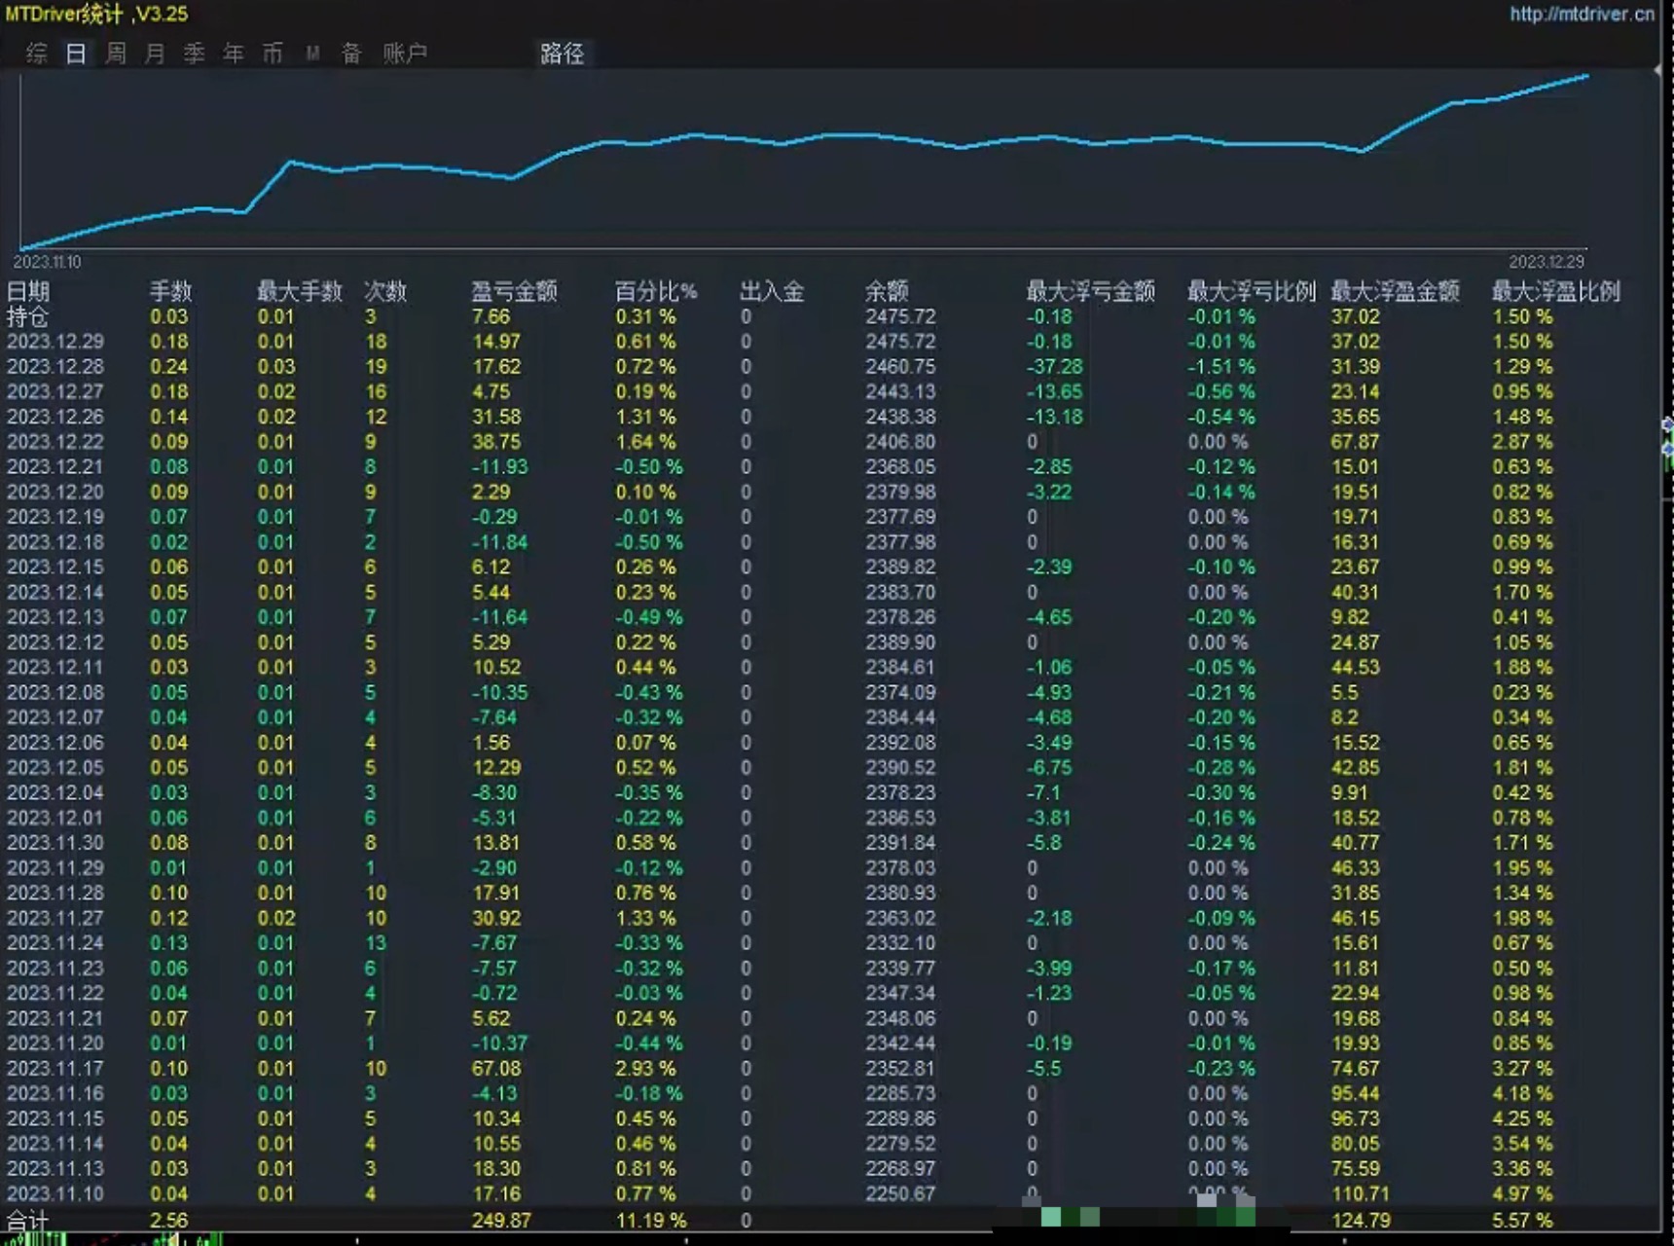This screenshot has width=1674, height=1246.
Task: Click the floating loss value -37.28
Action: click(x=1055, y=367)
